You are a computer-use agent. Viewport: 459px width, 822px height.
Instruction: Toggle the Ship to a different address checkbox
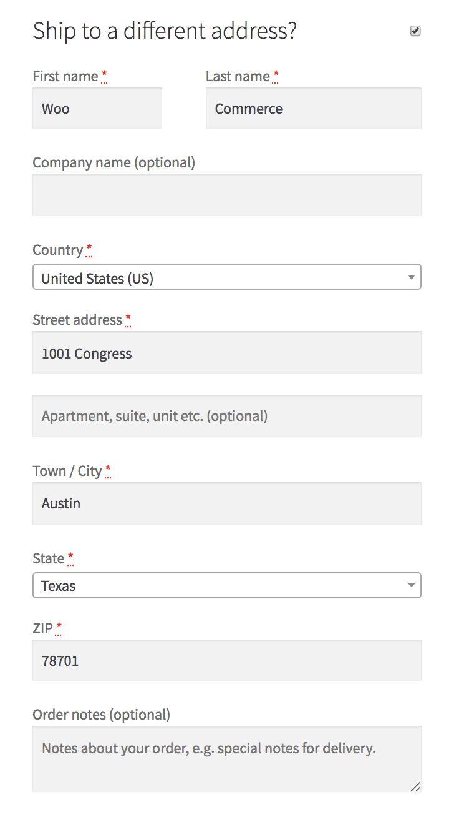(x=415, y=31)
